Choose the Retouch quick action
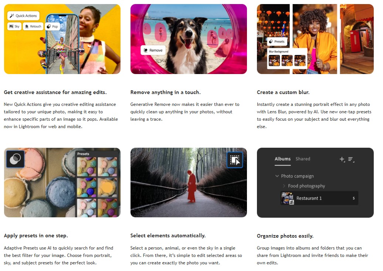 coord(33,27)
